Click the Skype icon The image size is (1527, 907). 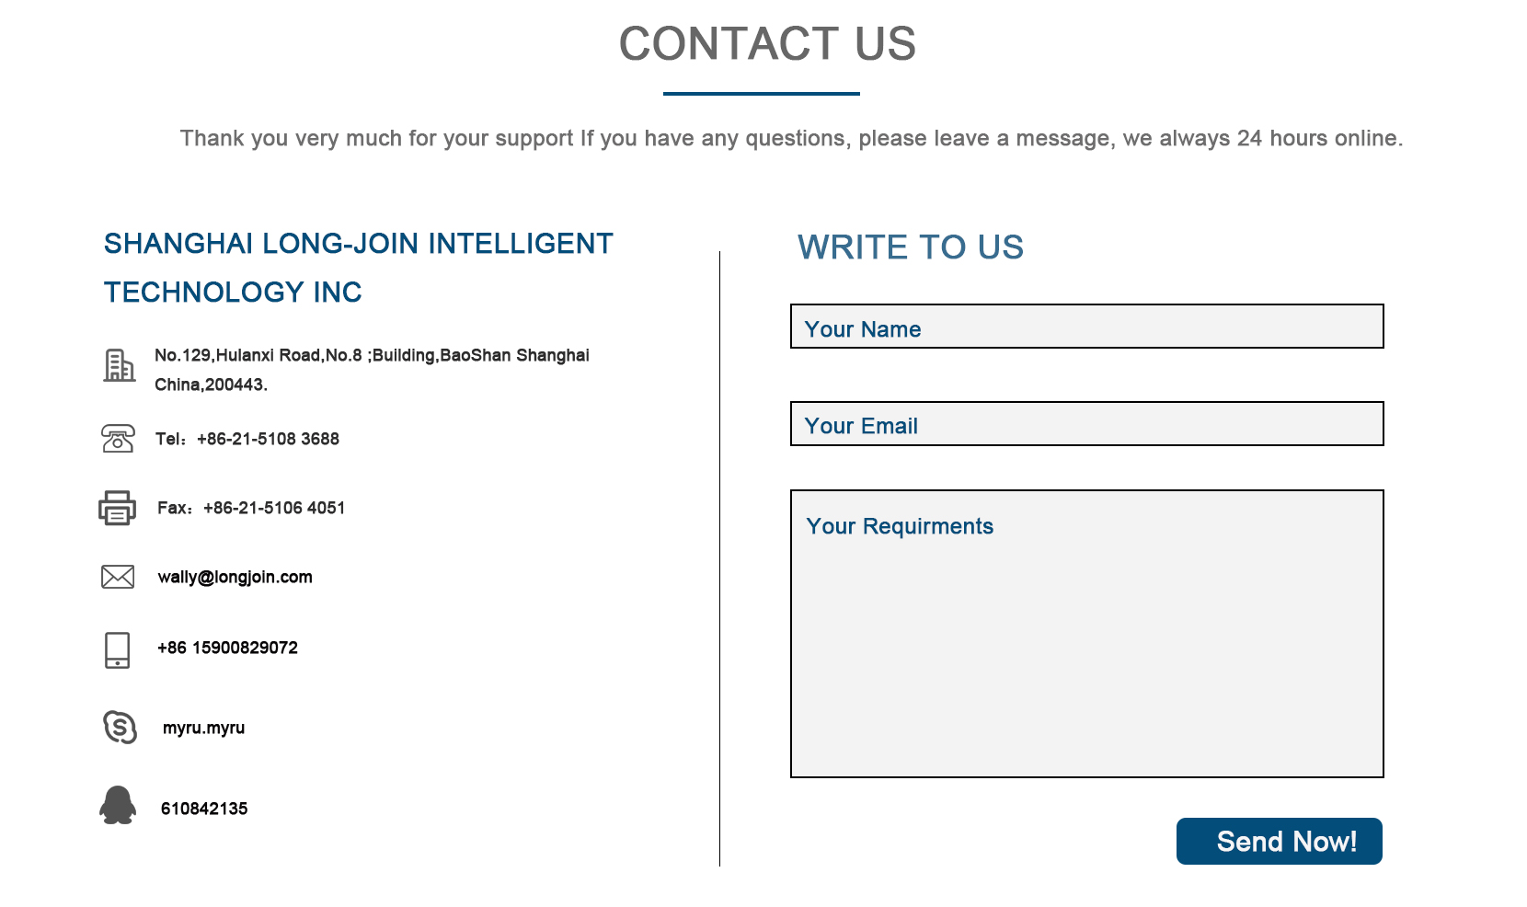point(120,727)
